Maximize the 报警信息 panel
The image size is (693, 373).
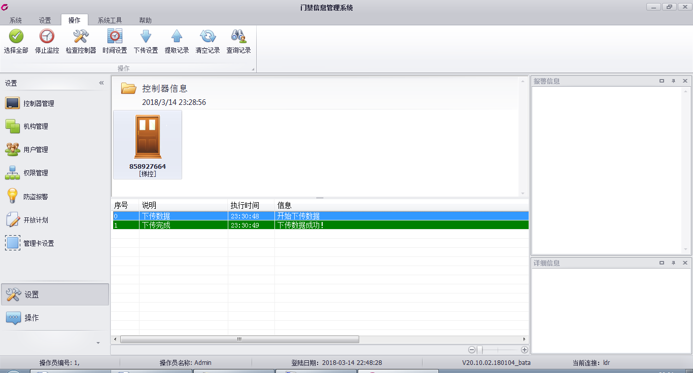pos(662,81)
